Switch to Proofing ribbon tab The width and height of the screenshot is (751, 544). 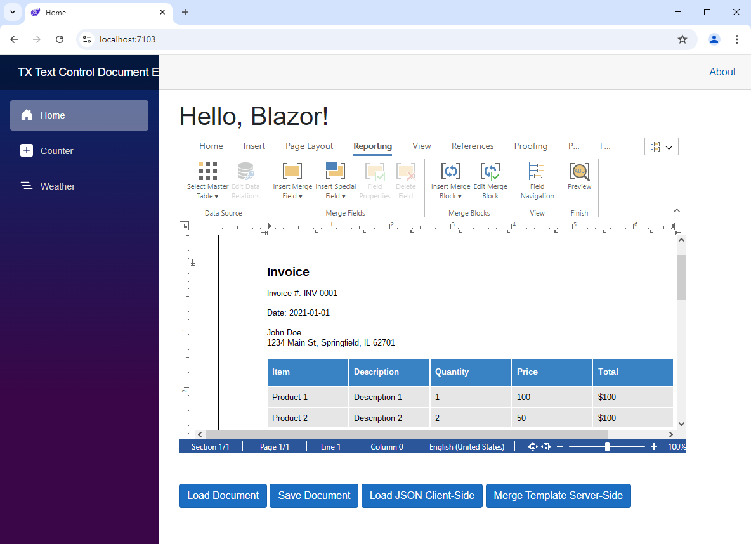click(x=530, y=146)
